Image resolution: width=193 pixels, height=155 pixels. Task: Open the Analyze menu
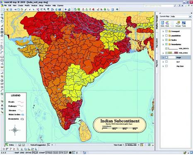point(34,5)
